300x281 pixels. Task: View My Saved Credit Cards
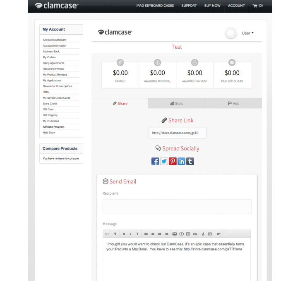pos(56,98)
